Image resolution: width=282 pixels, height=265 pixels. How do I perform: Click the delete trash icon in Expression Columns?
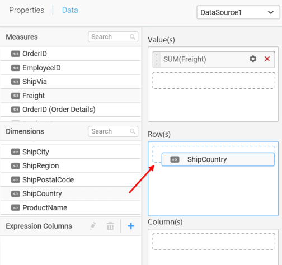pyautogui.click(x=110, y=226)
